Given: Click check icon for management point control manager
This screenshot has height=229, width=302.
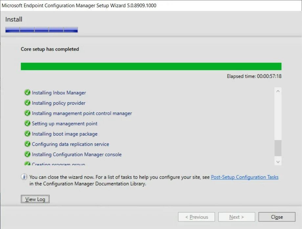Looking at the screenshot, I should (27, 113).
